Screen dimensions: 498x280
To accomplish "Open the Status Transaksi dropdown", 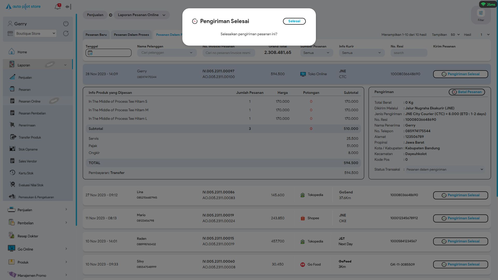I will pos(445,170).
